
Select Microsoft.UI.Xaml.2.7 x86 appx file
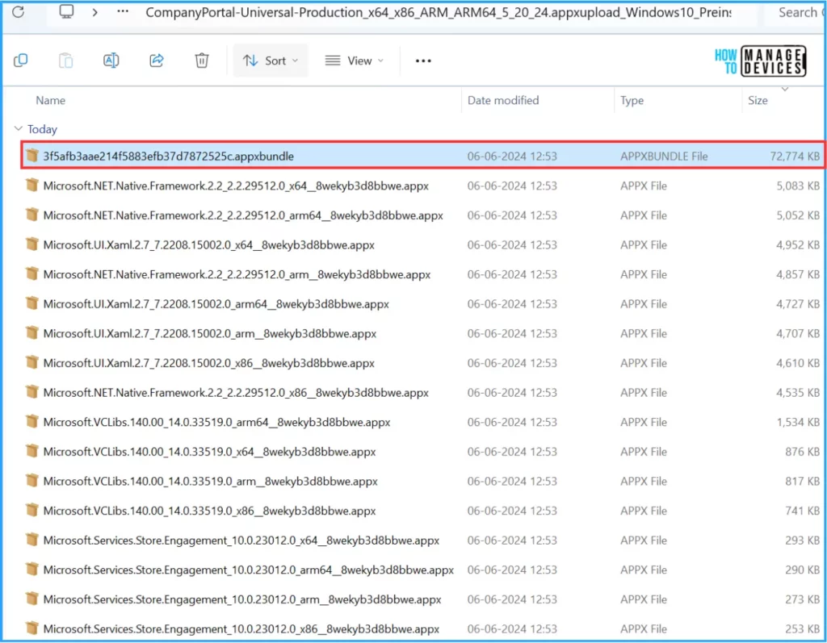point(422,362)
